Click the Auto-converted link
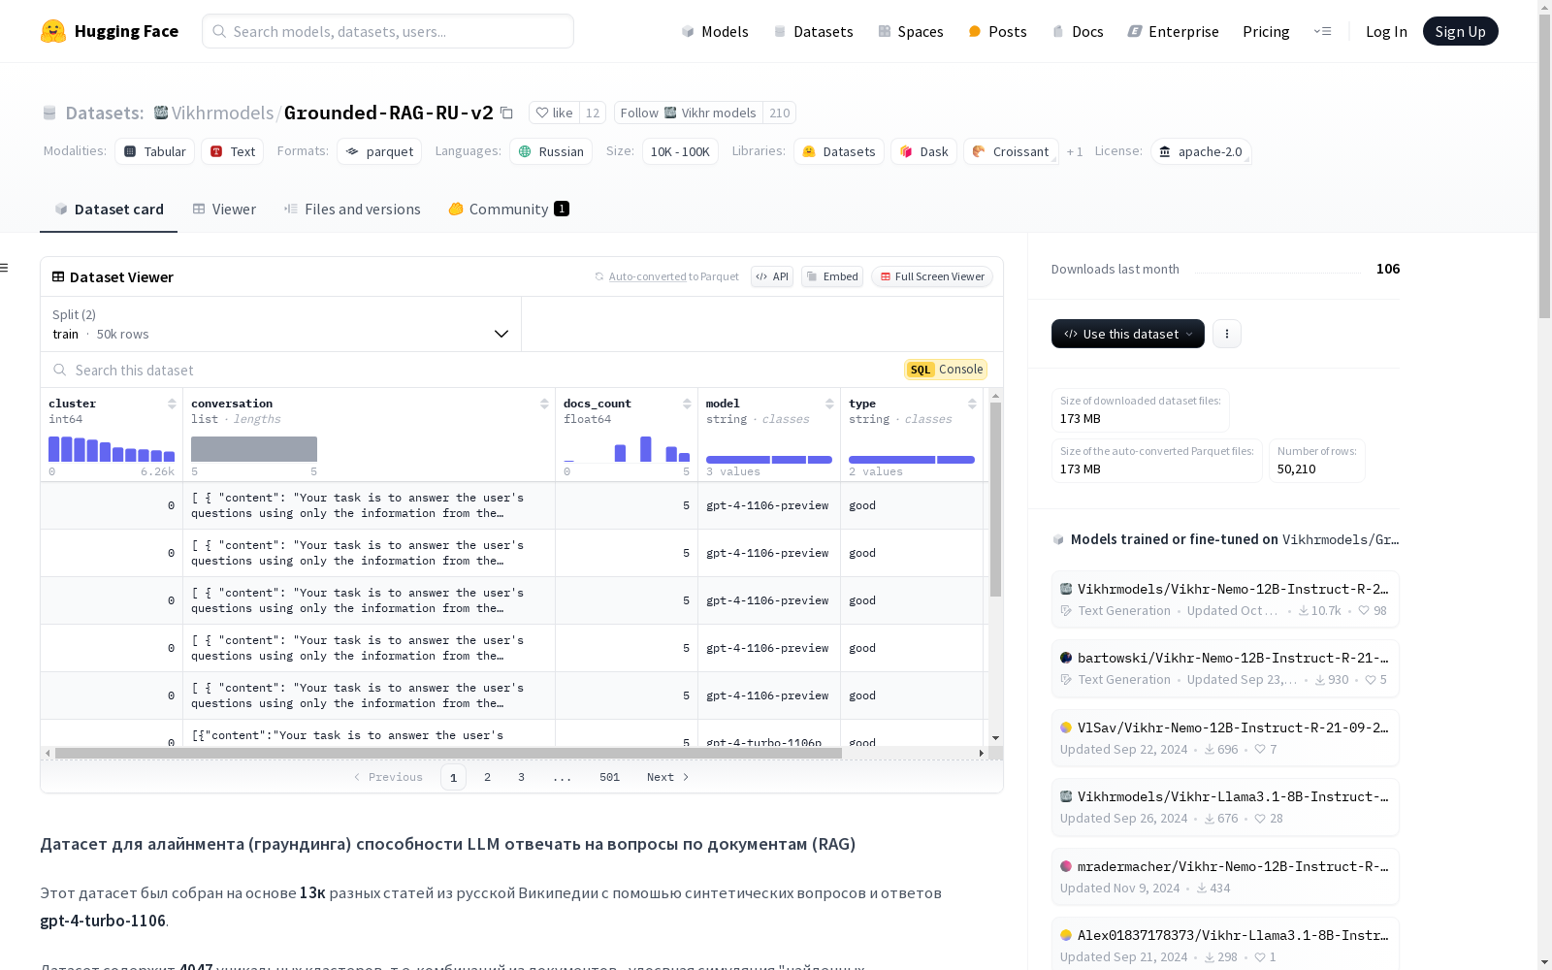1552x970 pixels. [647, 276]
